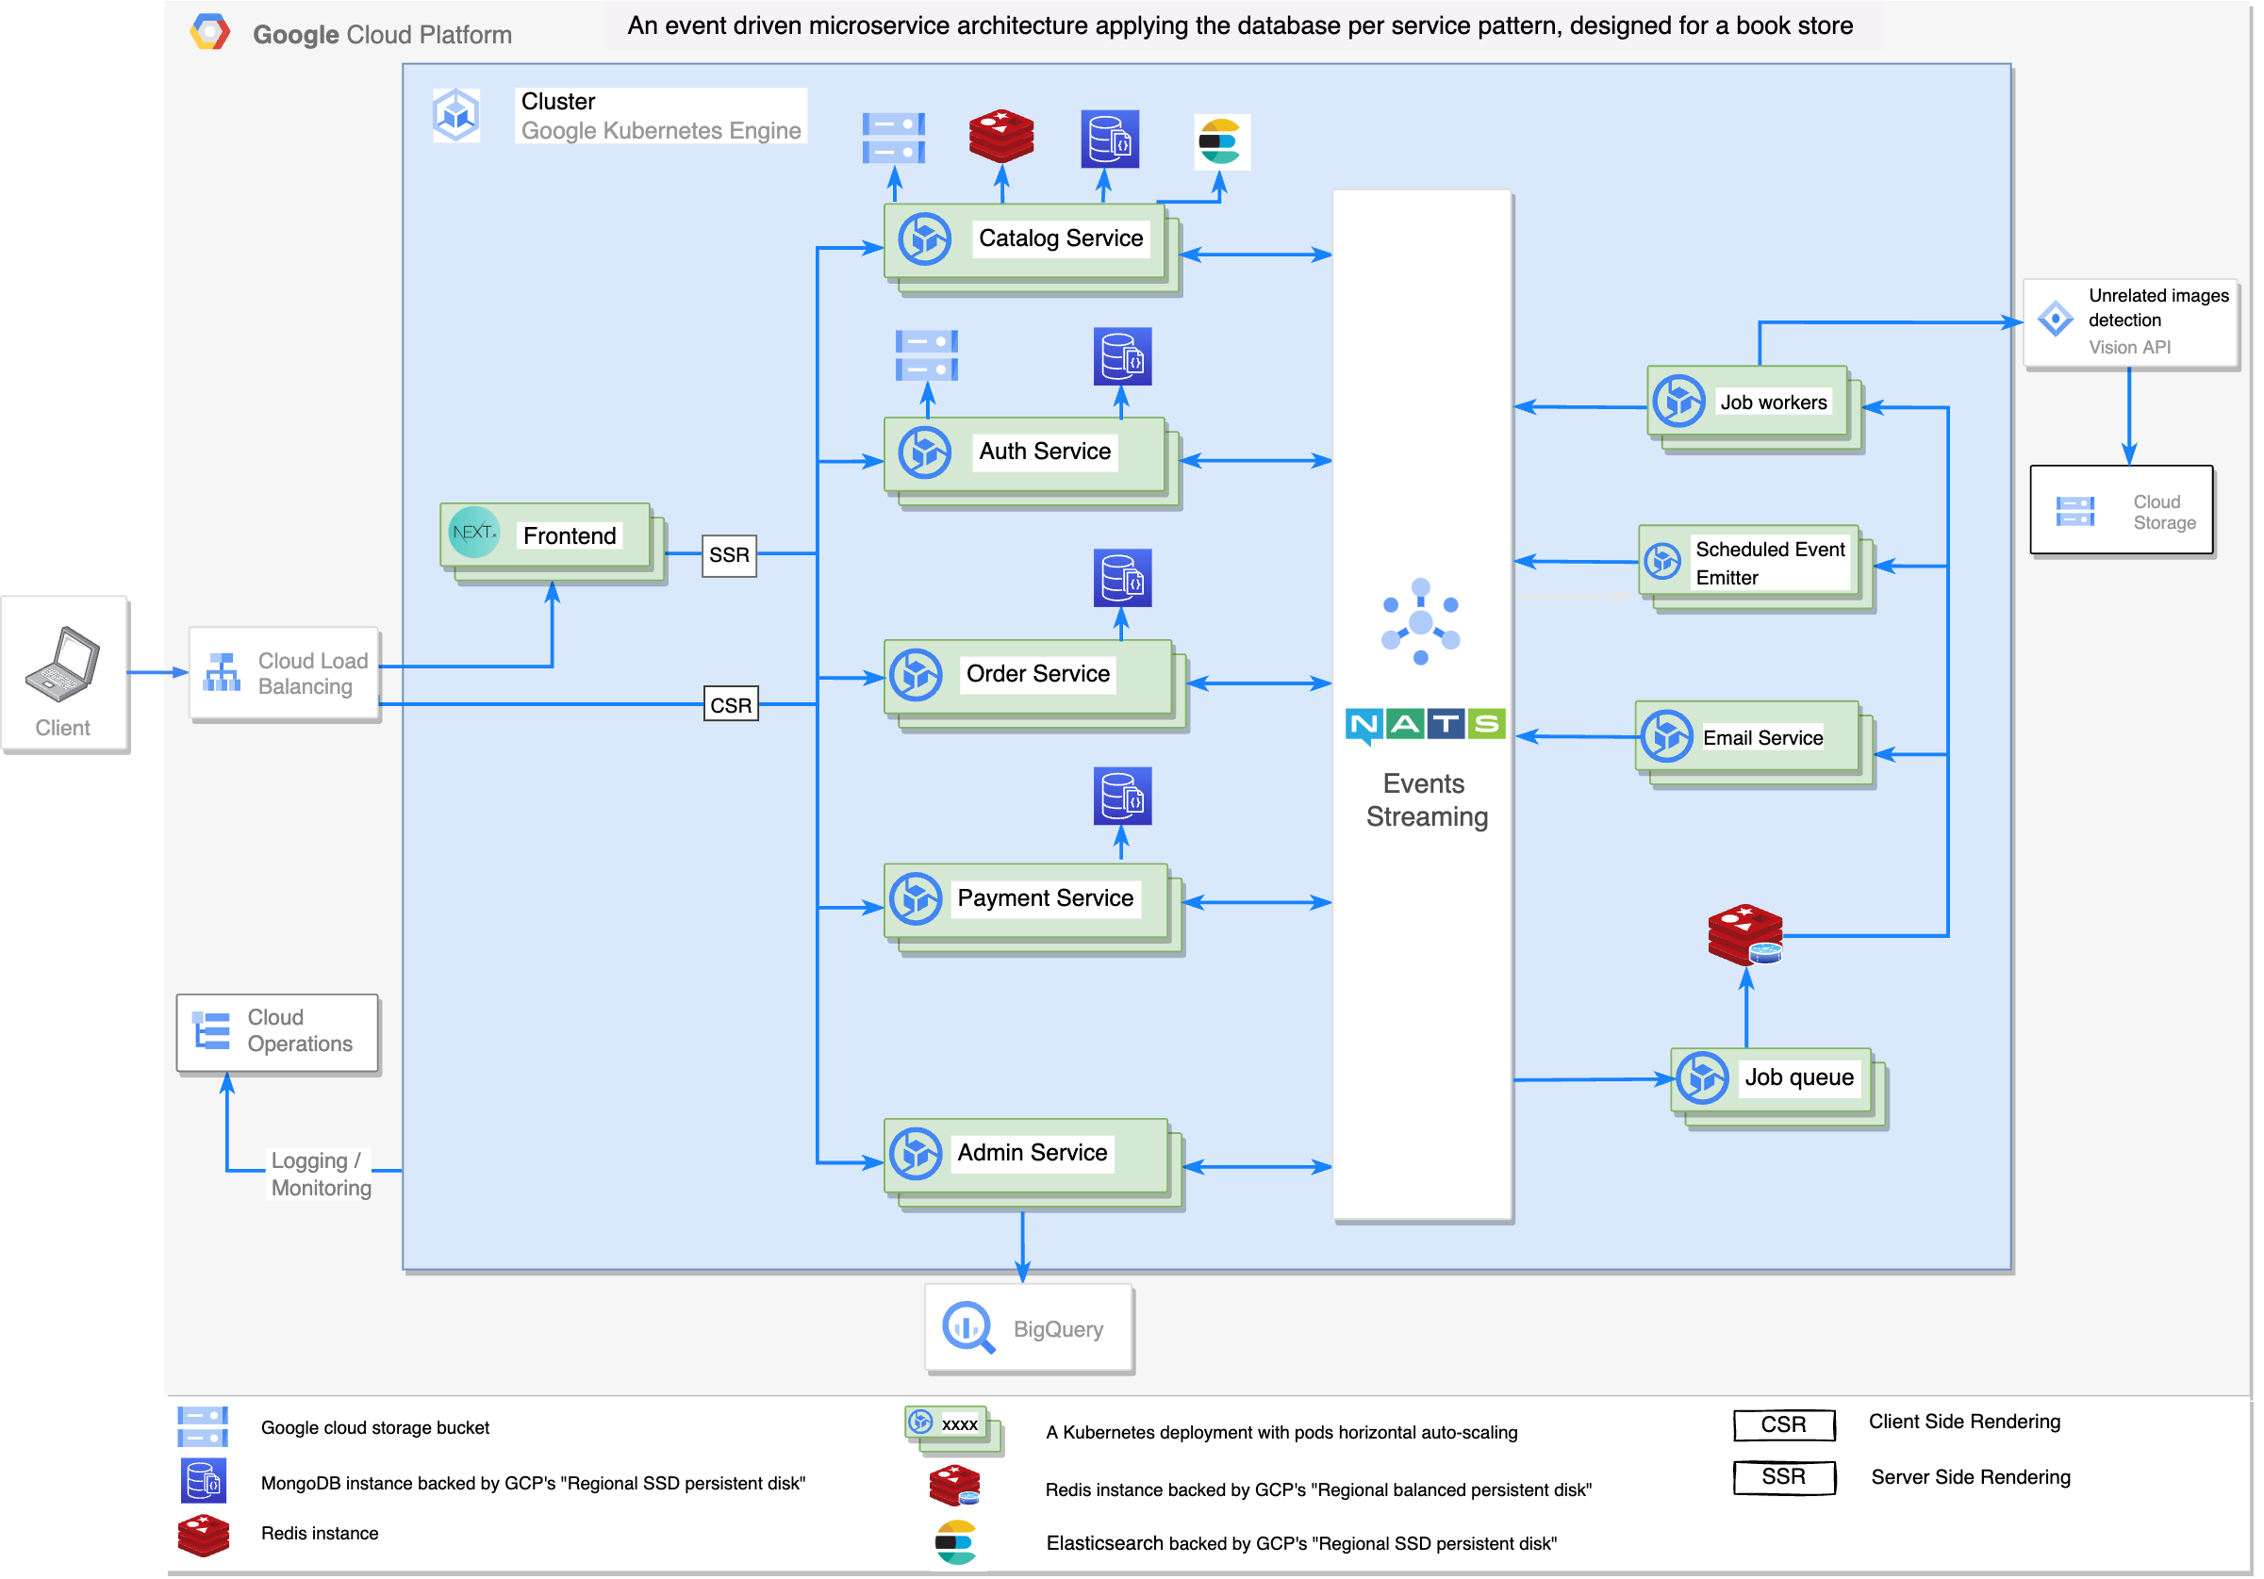Click the CSR label box on load balancer line
This screenshot has width=2264, height=1579.
point(731,705)
